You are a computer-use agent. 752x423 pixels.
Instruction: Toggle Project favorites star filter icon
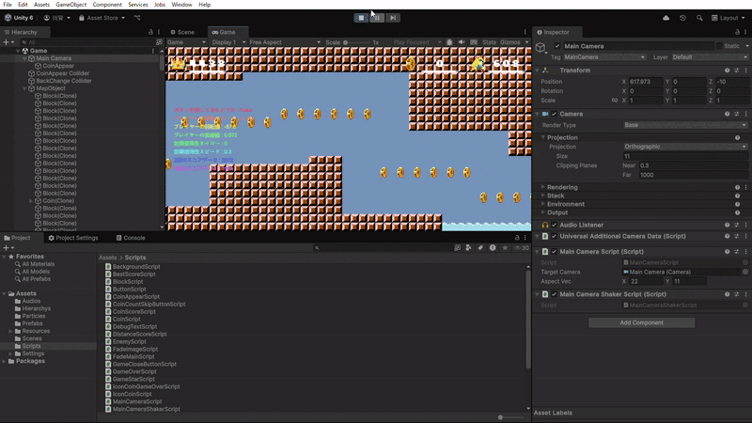(x=505, y=248)
